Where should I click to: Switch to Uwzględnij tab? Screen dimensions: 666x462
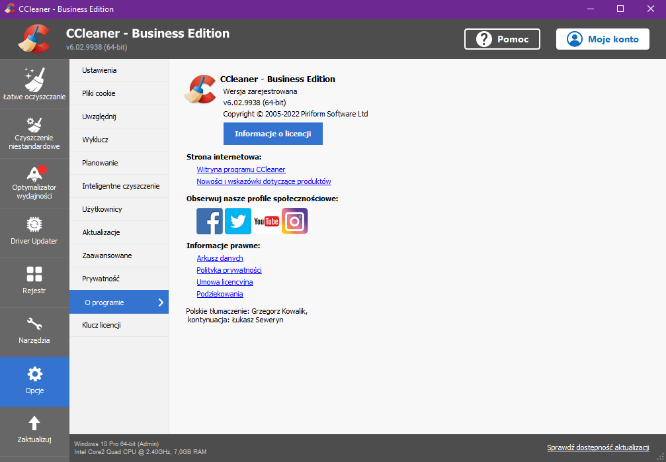[x=119, y=116]
